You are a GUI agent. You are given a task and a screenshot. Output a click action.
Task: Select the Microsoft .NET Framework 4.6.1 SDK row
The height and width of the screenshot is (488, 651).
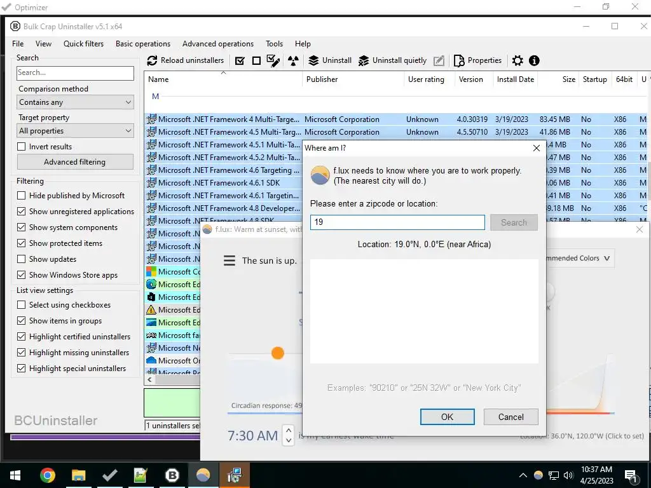(x=223, y=182)
